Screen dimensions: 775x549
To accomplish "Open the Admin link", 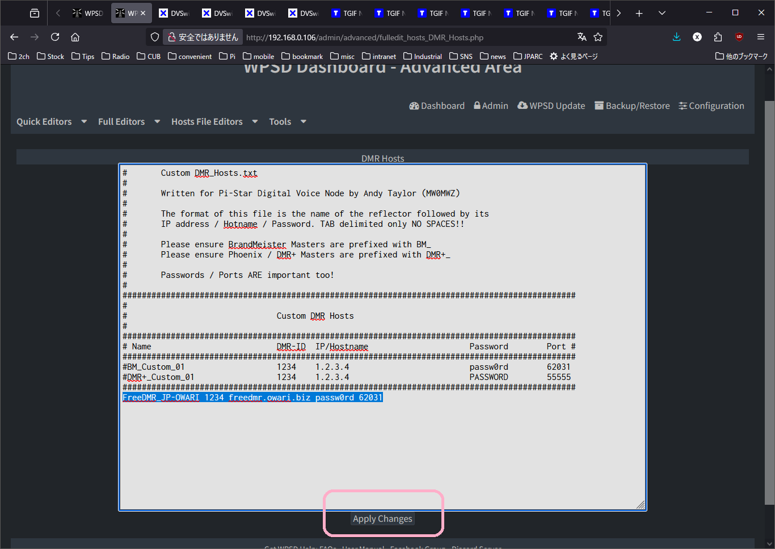I will click(491, 105).
